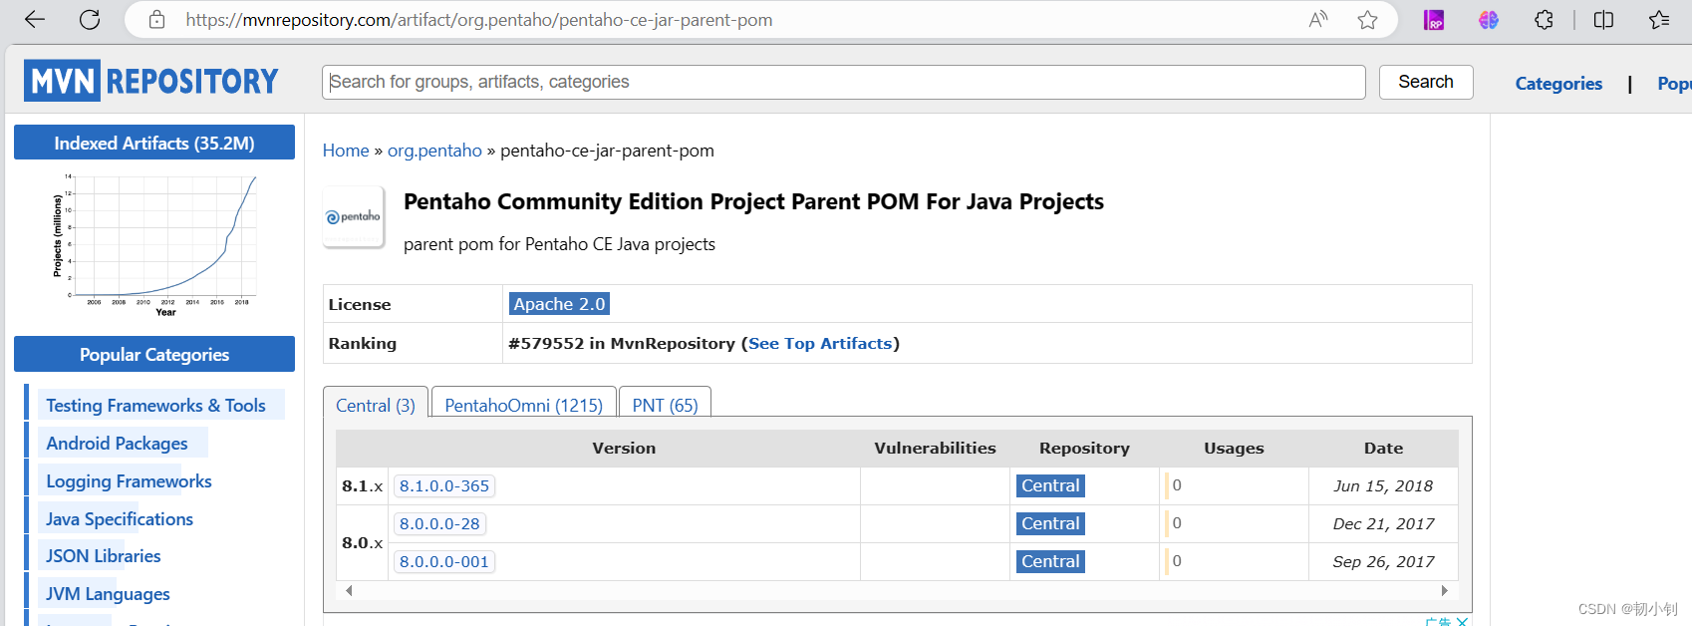Open version 8.1.0.0-365 link

pos(444,485)
